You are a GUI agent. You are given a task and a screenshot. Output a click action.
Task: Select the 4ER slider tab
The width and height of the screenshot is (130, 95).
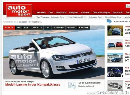click(x=19, y=28)
